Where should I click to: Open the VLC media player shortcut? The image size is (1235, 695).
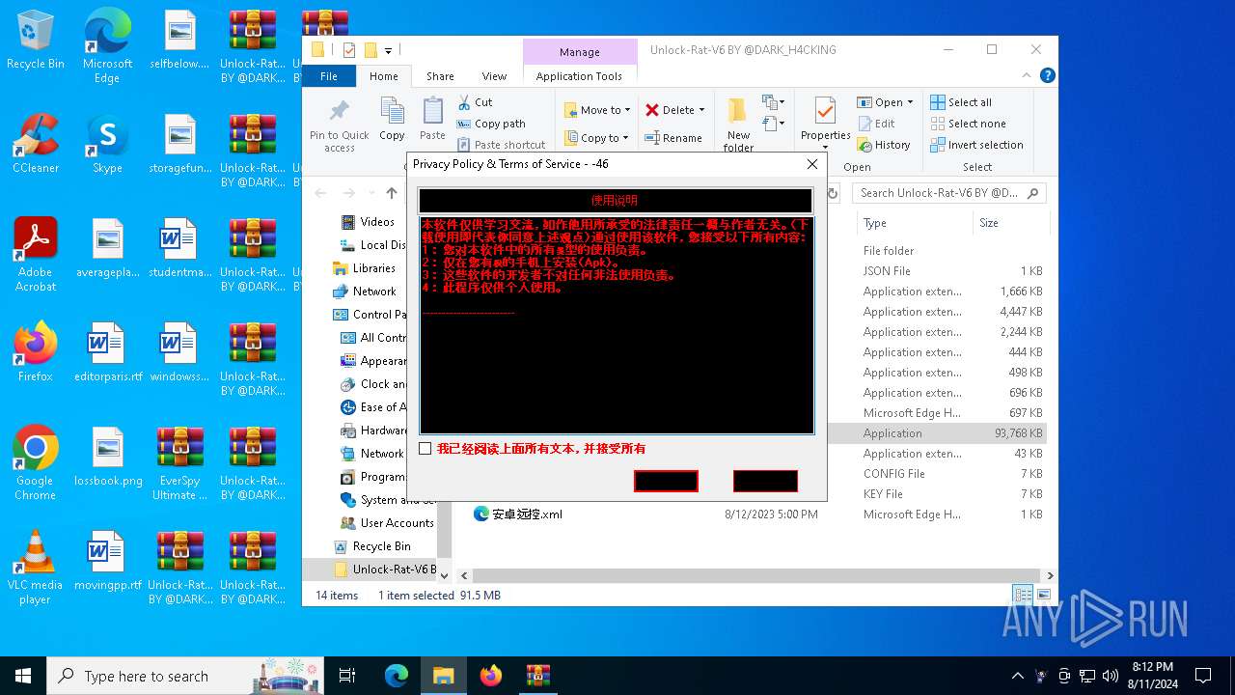(x=36, y=567)
